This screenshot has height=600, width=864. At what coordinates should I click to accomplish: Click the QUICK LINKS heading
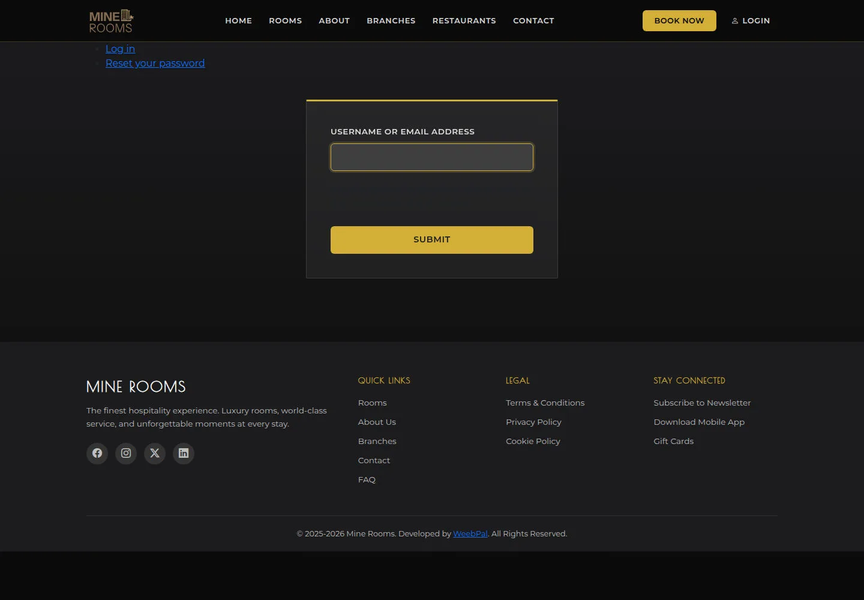(x=384, y=380)
